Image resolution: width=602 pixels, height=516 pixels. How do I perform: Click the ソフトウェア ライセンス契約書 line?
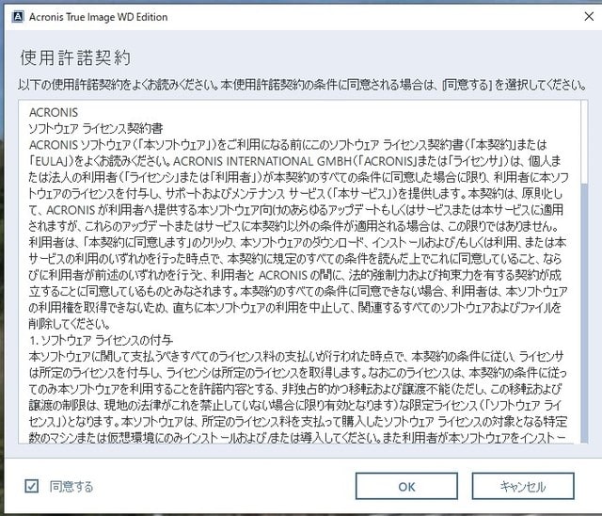[x=96, y=128]
